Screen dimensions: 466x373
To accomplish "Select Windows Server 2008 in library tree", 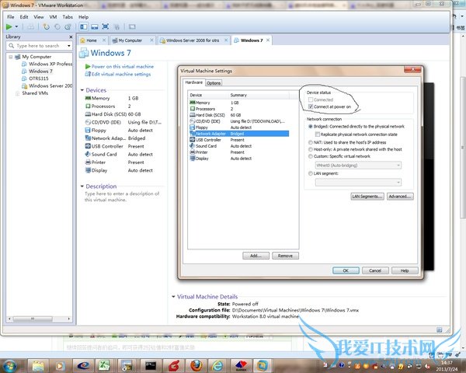I will [47, 85].
